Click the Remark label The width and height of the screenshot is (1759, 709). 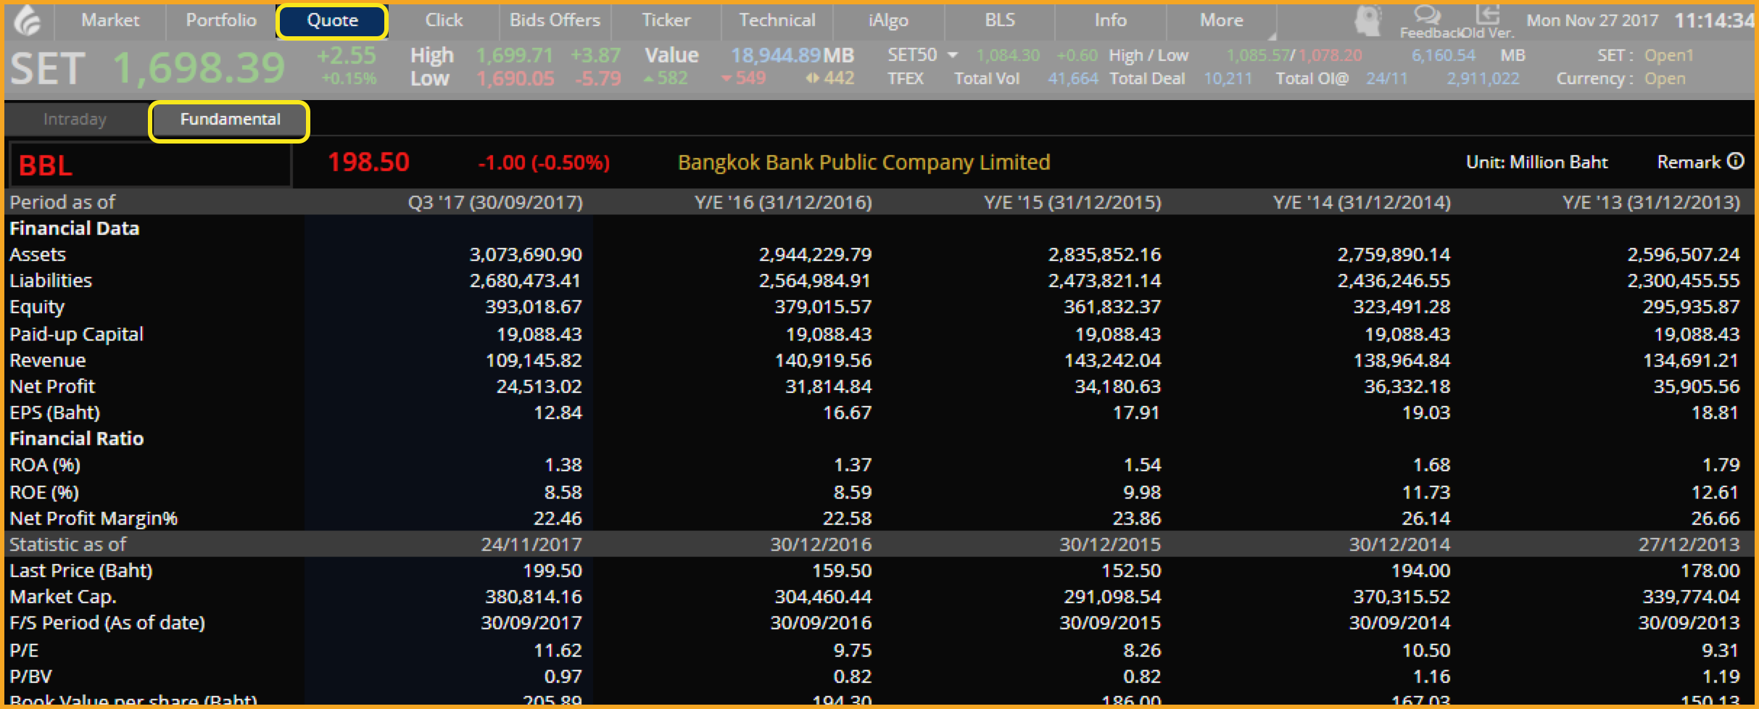(x=1689, y=162)
